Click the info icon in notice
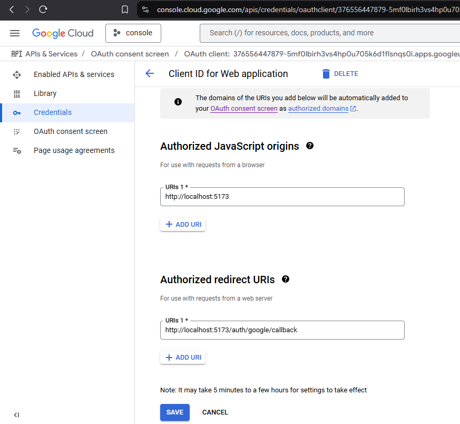The image size is (460, 424). pos(178,102)
